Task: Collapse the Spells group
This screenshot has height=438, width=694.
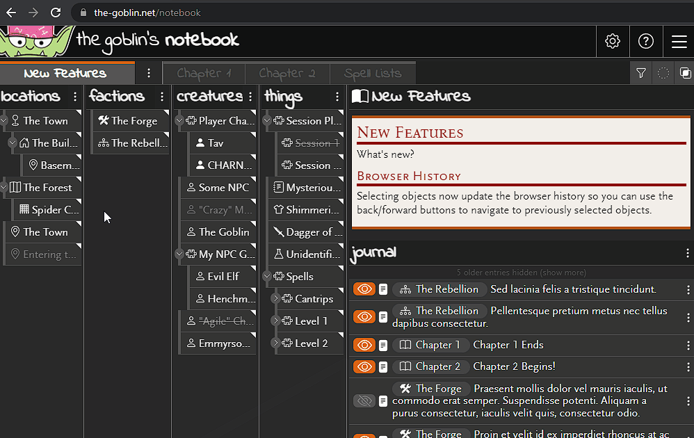Action: coord(267,277)
